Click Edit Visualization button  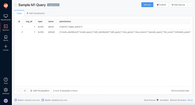40,91
